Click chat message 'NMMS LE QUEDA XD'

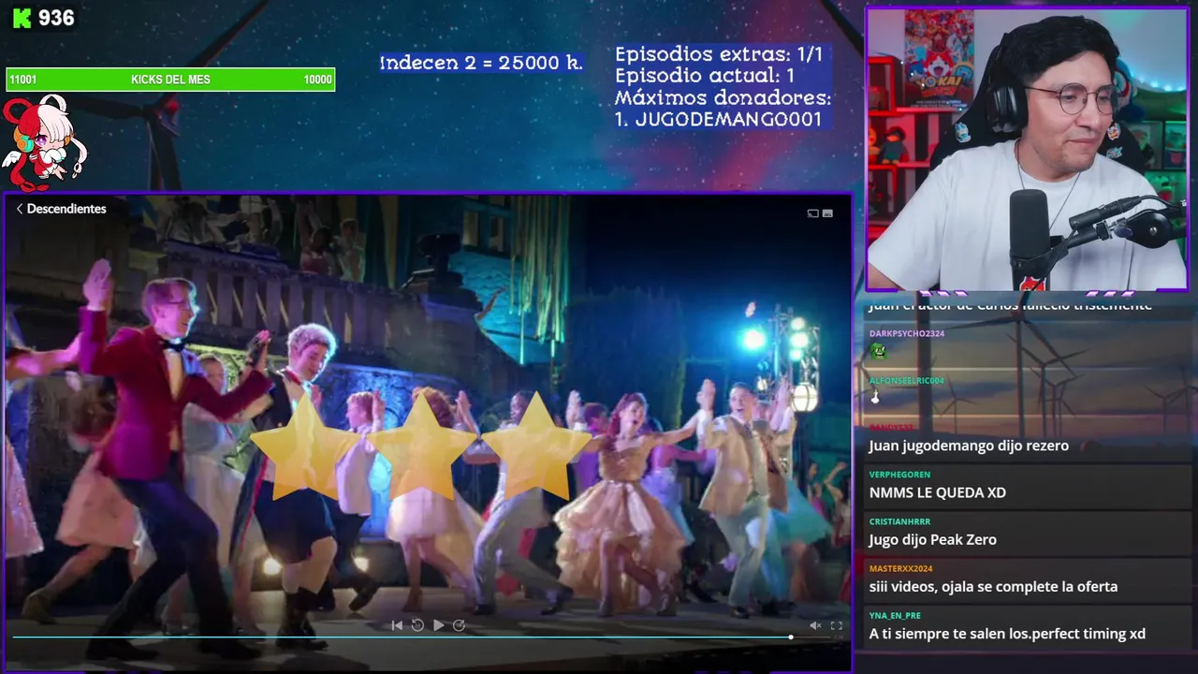[x=937, y=492]
